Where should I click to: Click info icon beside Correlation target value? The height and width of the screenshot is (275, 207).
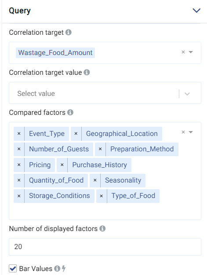[87, 72]
